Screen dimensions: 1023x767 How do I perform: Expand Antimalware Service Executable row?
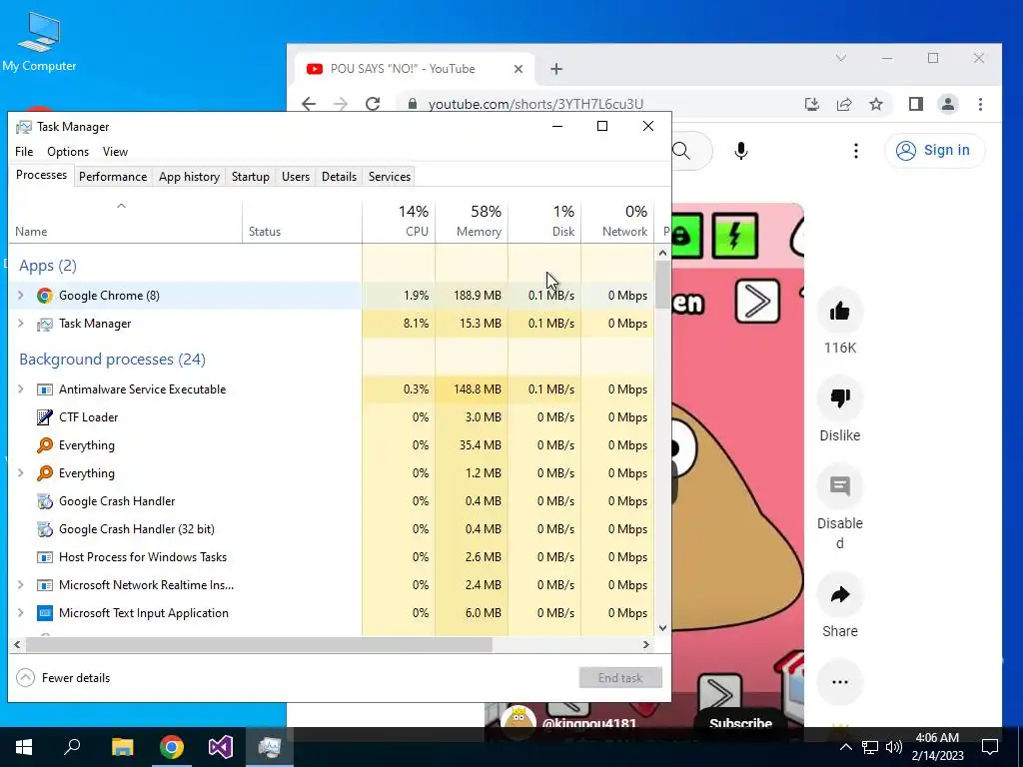pyautogui.click(x=20, y=389)
